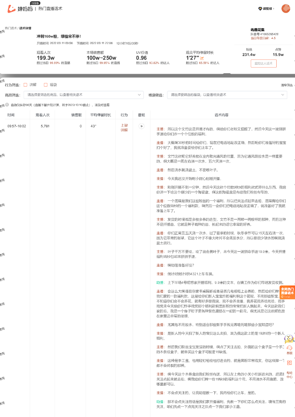Open the 商品筛选 product dropdown
The image size is (295, 417).
point(84,95)
